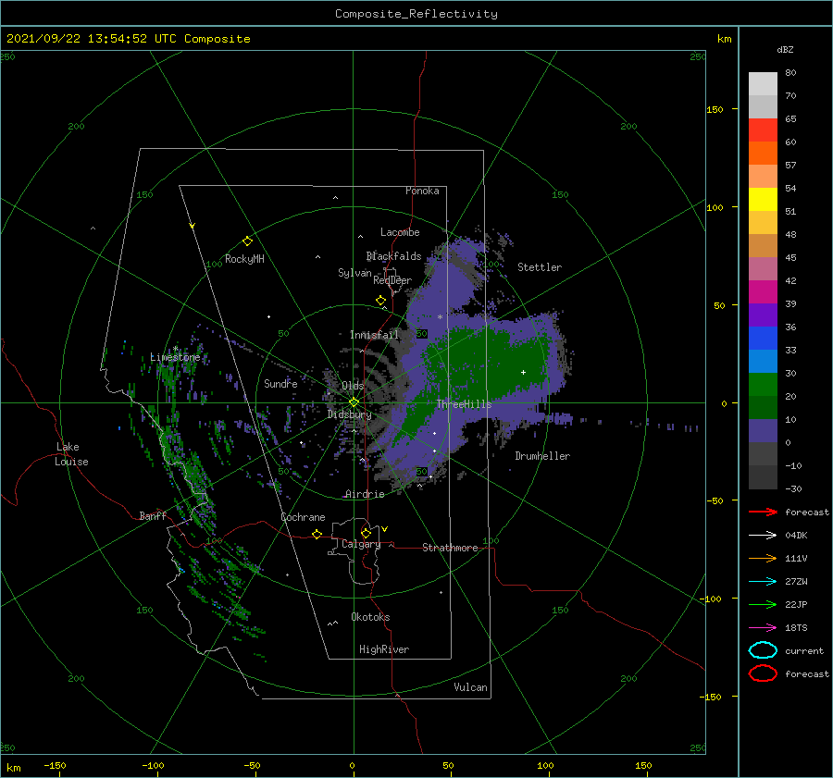Click the HighRiver city label
833x778 pixels.
tap(384, 649)
